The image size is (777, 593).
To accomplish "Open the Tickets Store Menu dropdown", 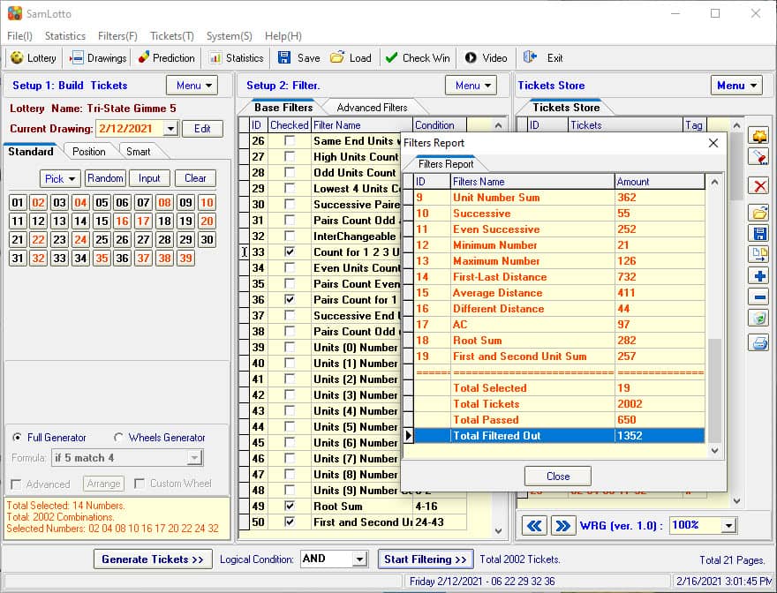I will pyautogui.click(x=736, y=86).
